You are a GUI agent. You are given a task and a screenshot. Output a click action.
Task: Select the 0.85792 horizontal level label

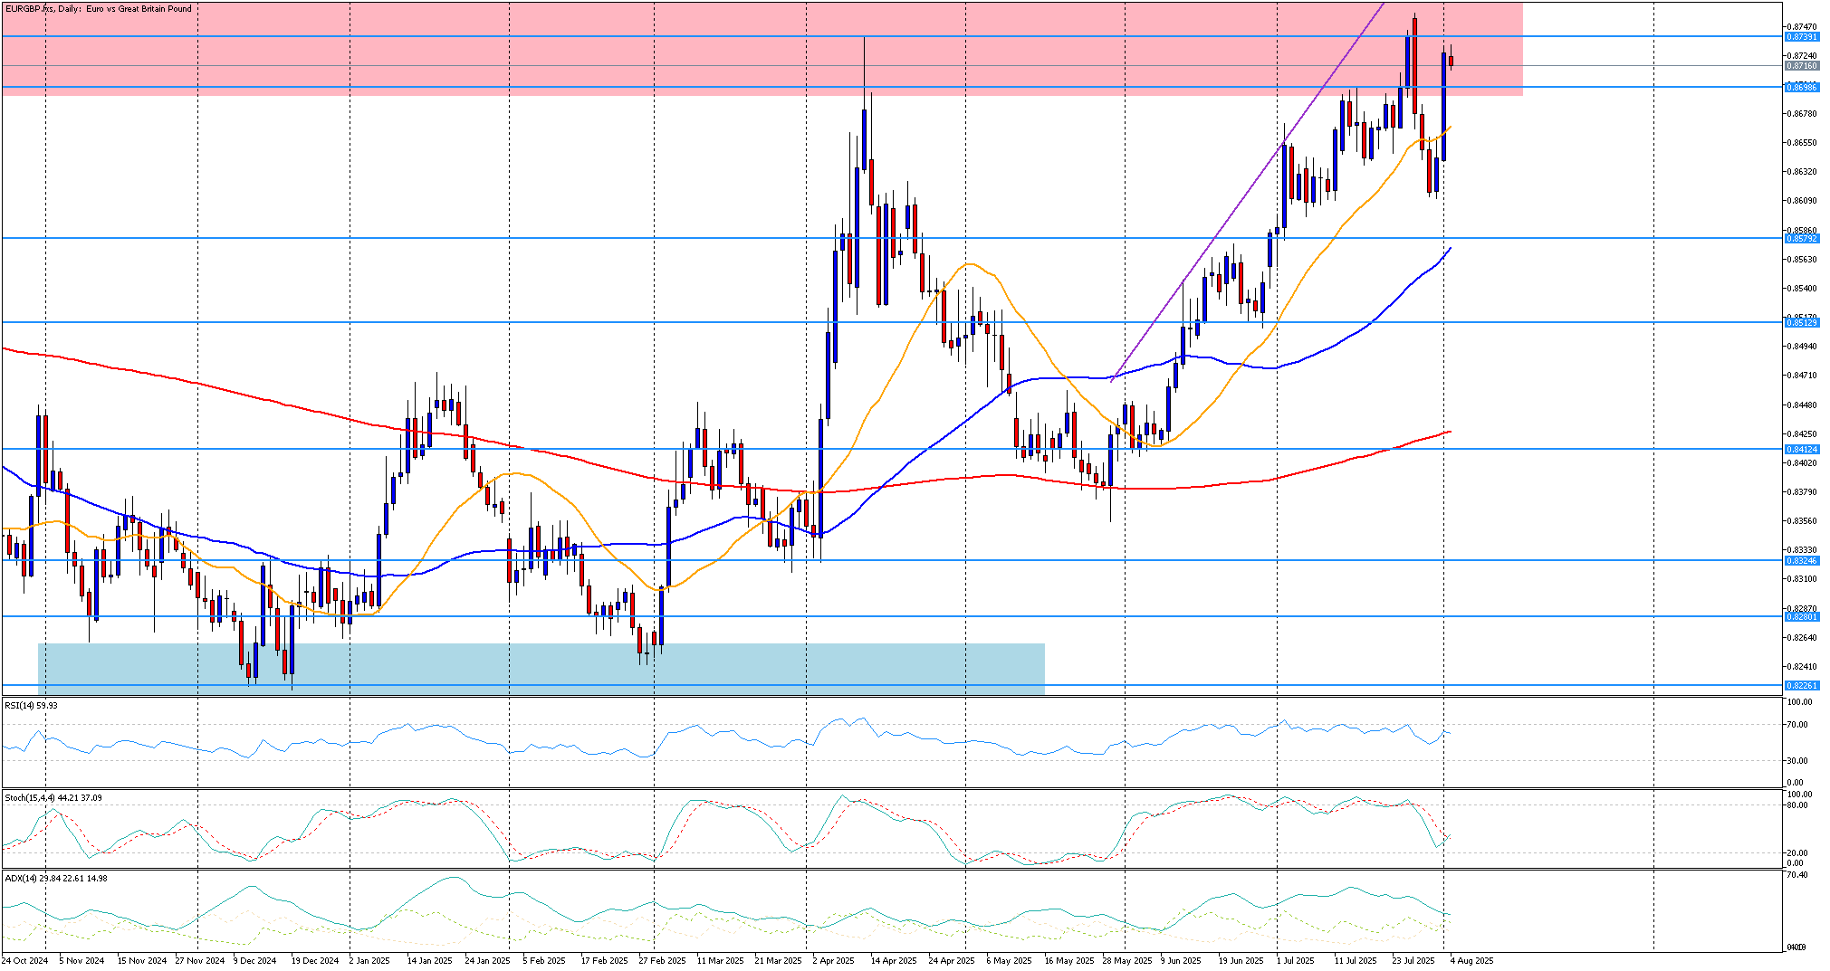[1800, 238]
